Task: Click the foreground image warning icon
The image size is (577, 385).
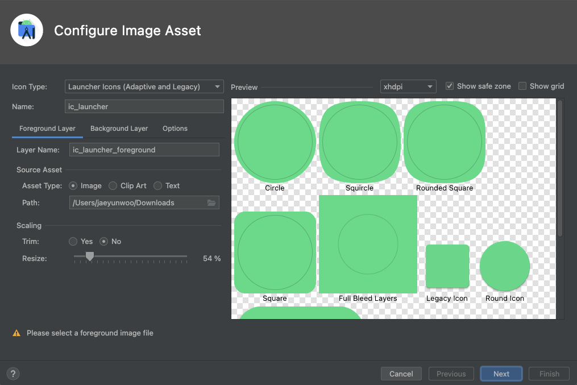Action: pyautogui.click(x=16, y=333)
